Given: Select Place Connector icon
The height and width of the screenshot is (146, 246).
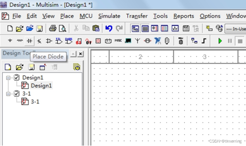Looking at the screenshot, I should pyautogui.click(x=167, y=41).
